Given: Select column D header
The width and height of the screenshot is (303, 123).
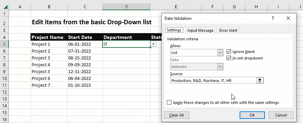Looking at the screenshot, I should (x=126, y=7).
